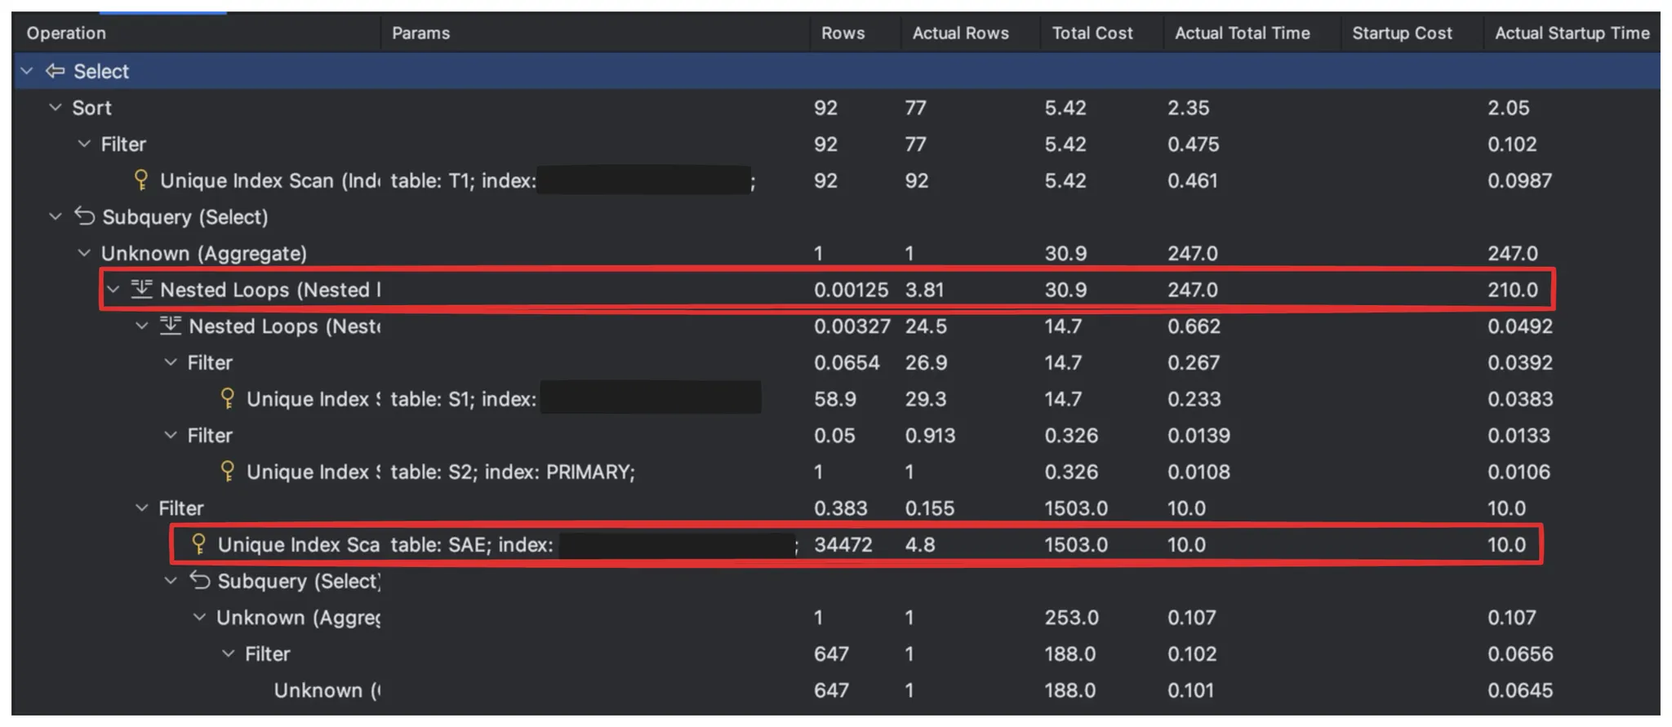Screen dimensions: 1672x727
Task: Click key icon for T1 Unique Index Scan
Action: pyautogui.click(x=140, y=180)
